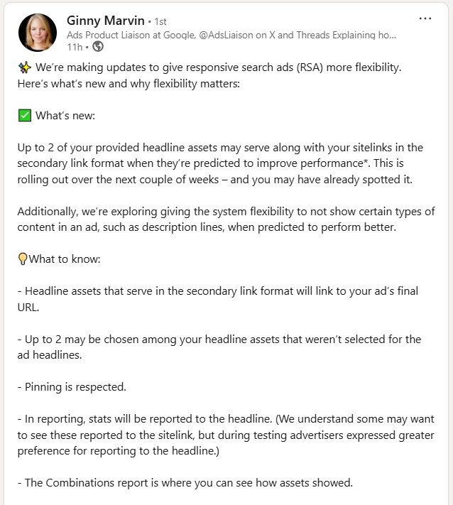Click the "What's new:" heading text
This screenshot has width=453, height=505.
click(x=65, y=115)
